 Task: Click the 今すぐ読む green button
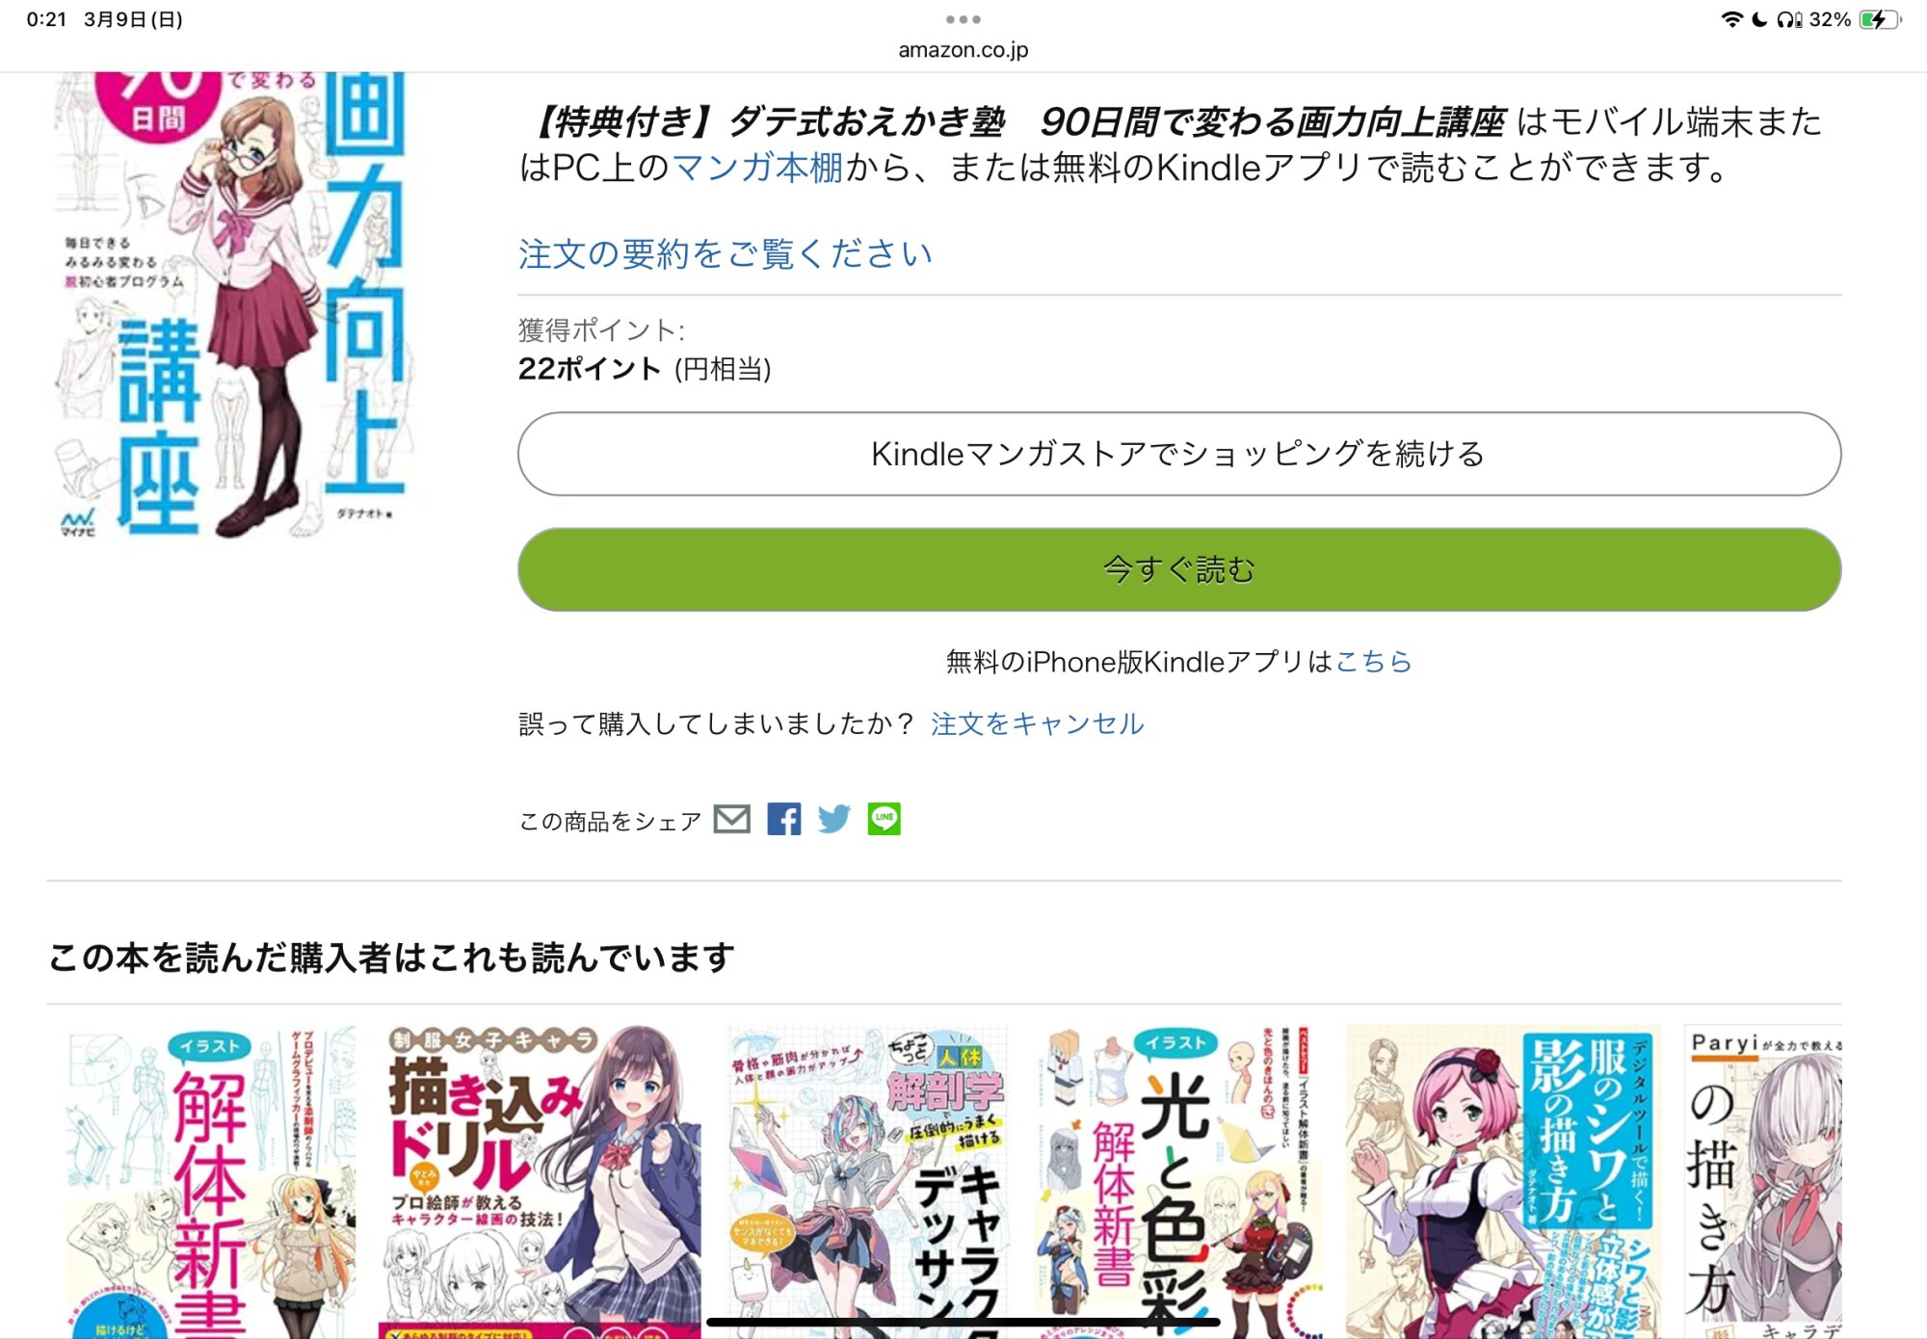[x=1179, y=569]
